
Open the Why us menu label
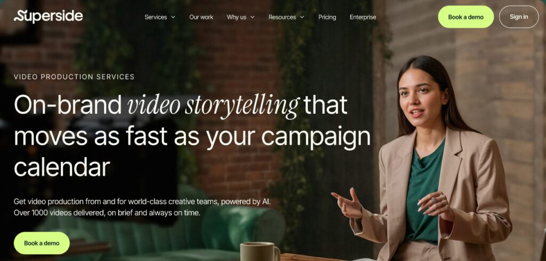pos(236,17)
